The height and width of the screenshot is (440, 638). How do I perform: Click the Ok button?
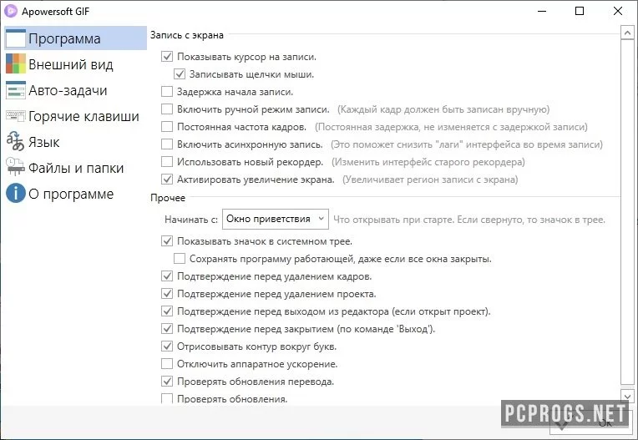(590, 423)
